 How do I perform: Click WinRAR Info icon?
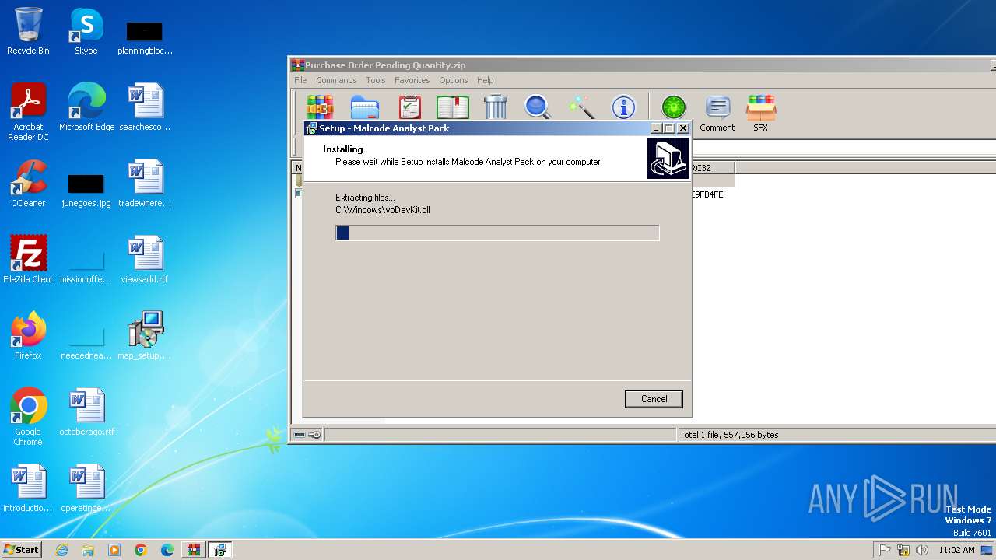(x=623, y=107)
